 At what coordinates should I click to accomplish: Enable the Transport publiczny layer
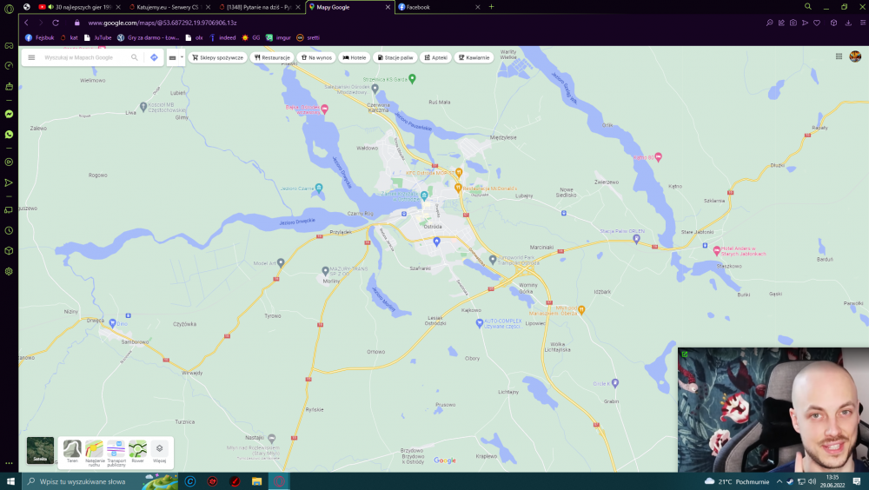pos(116,453)
